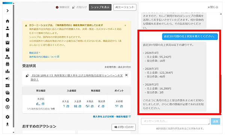Viewport: 225px width, 136px height.
Task: Click the 発送確認 column header
Action: point(95,91)
